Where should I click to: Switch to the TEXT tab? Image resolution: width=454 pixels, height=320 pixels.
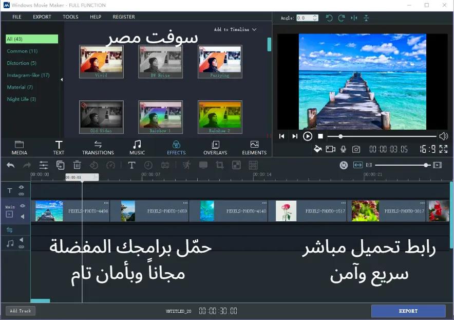(x=59, y=148)
